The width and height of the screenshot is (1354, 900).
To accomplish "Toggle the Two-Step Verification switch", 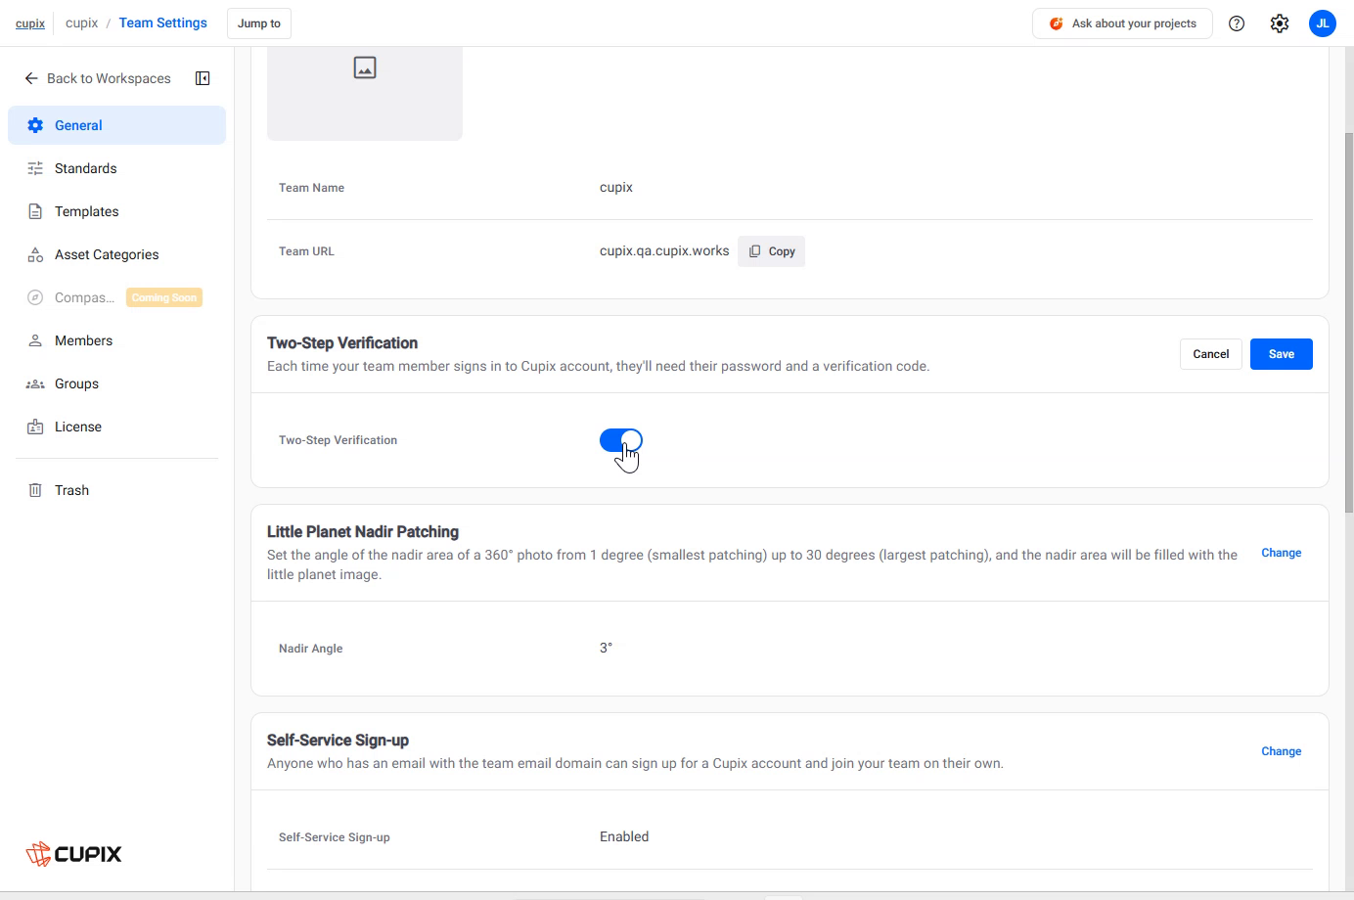I will tap(621, 440).
